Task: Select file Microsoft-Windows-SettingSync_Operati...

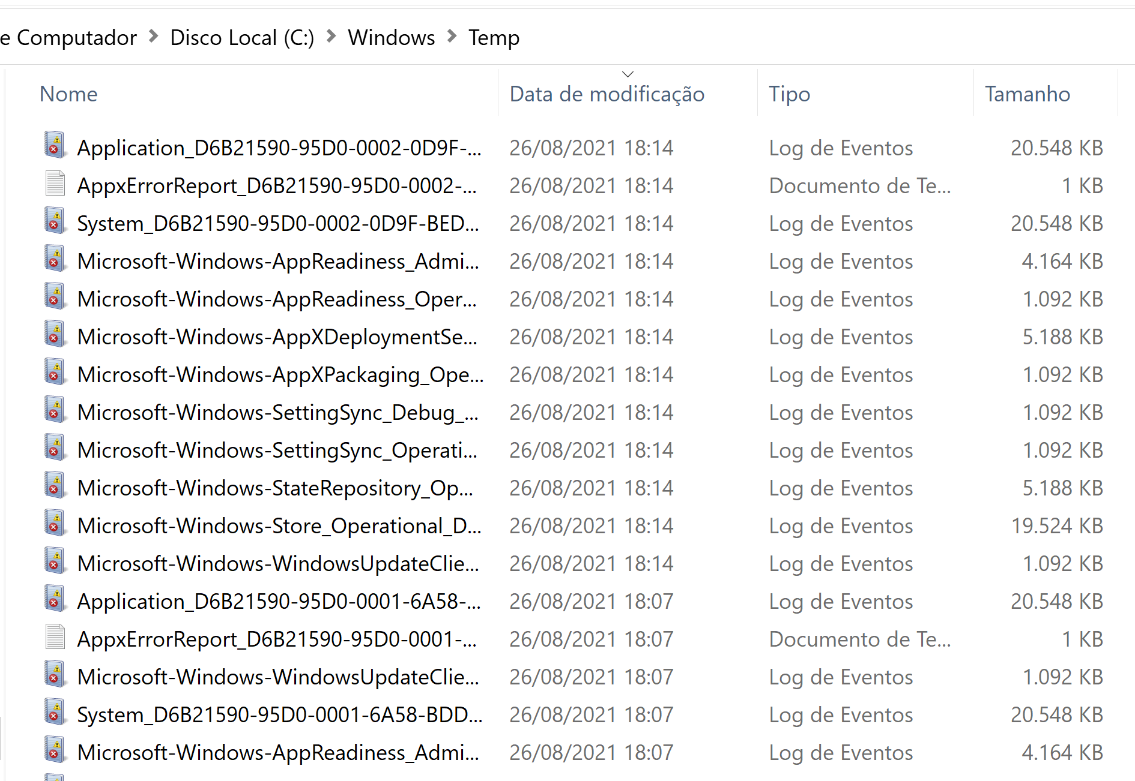Action: 277,450
